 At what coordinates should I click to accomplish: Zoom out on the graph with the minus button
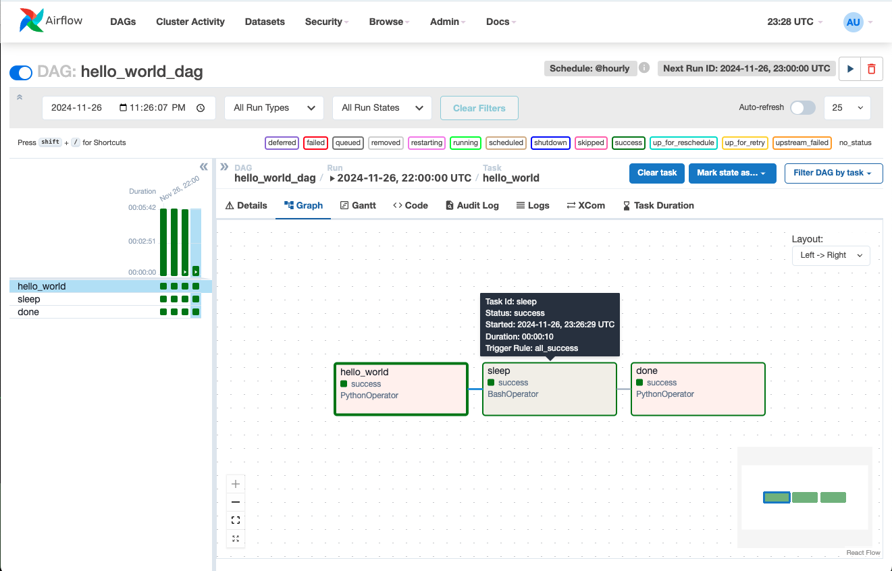(236, 502)
